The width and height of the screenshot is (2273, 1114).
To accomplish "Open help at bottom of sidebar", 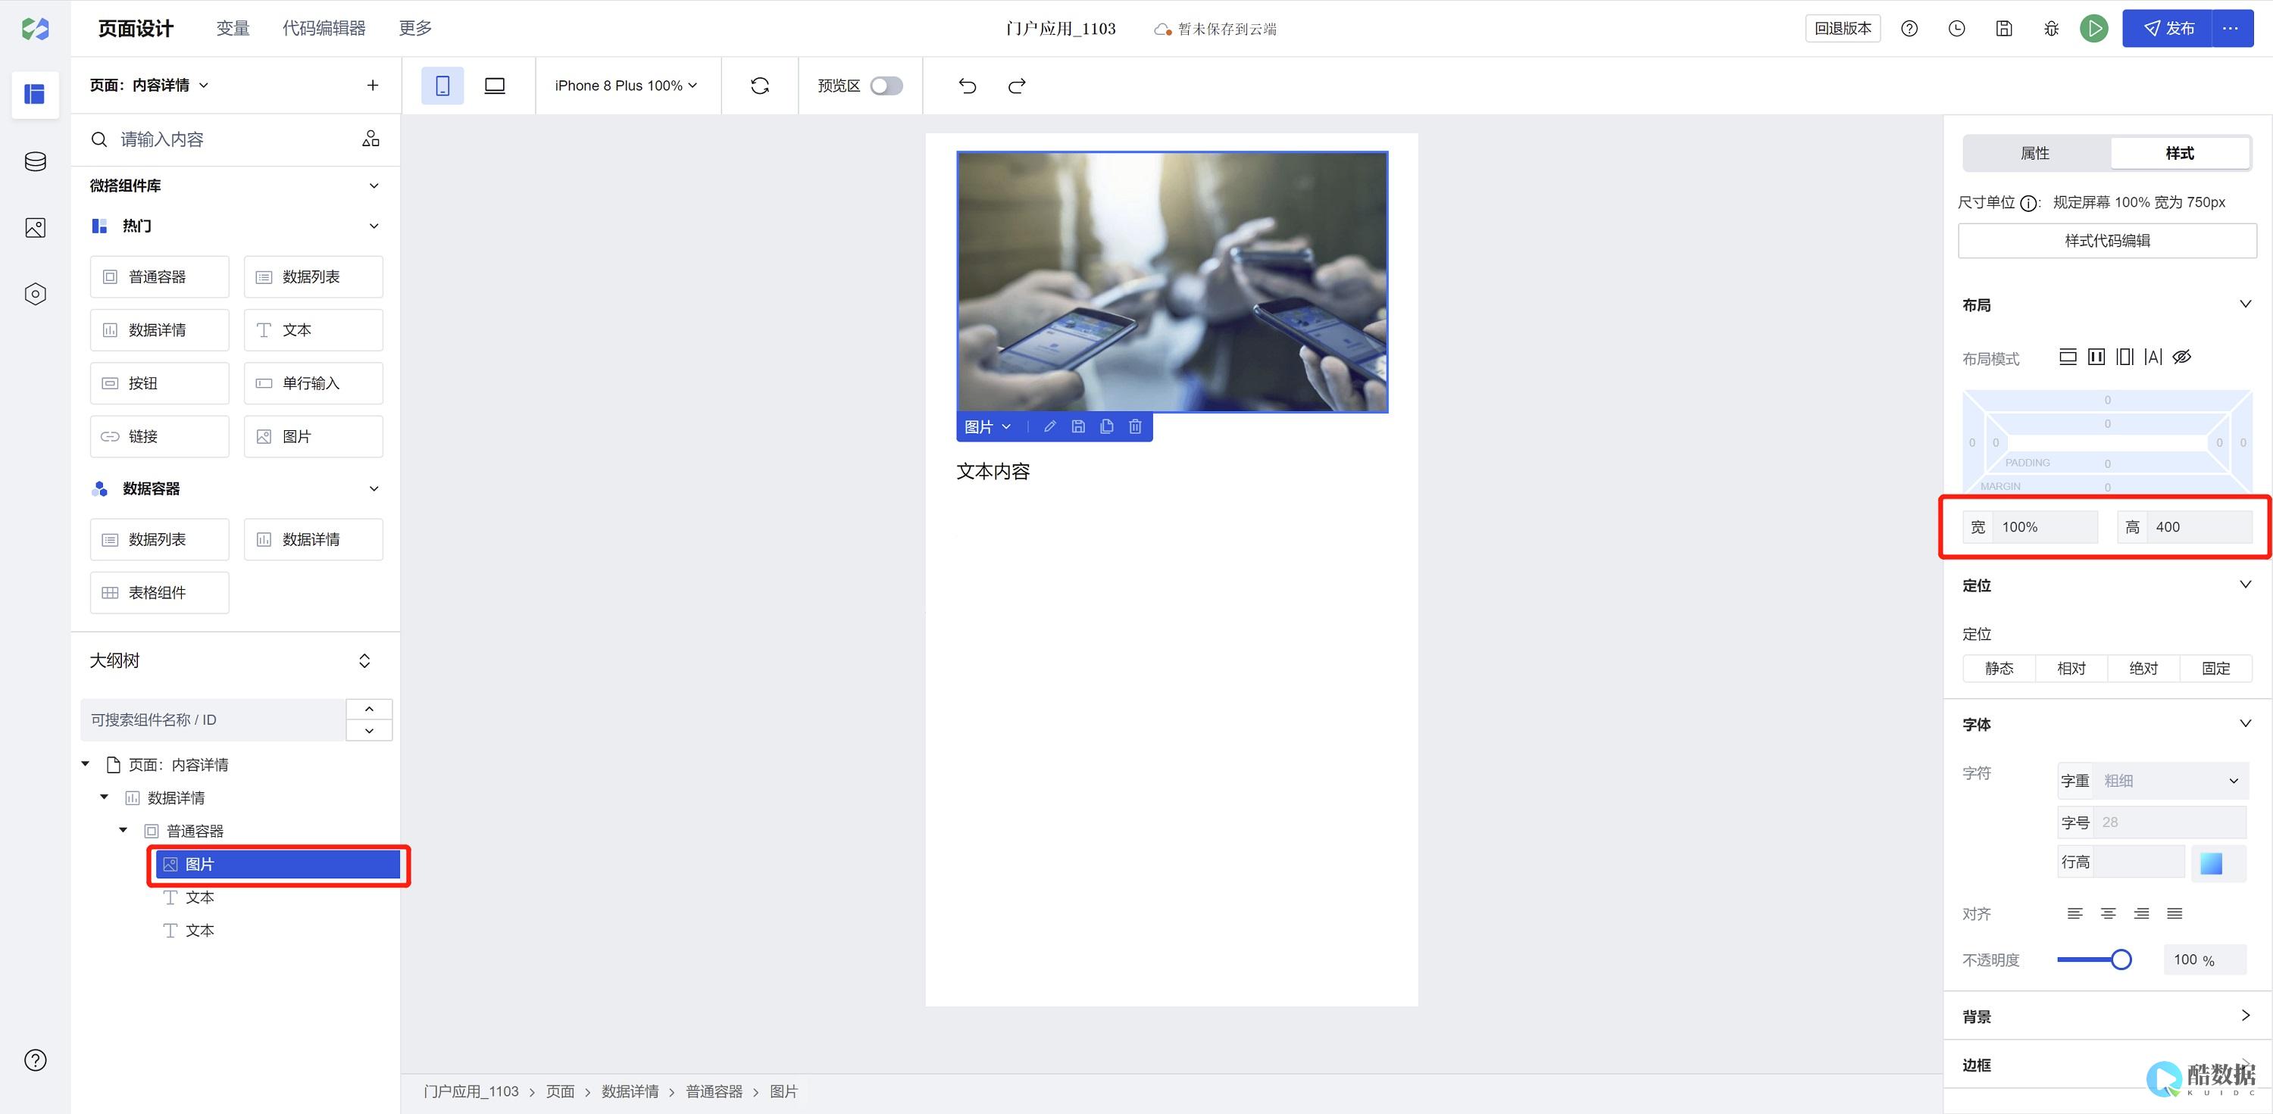I will click(x=36, y=1060).
